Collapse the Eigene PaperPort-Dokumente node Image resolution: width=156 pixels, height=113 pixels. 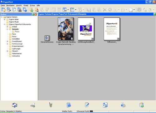[x=5, y=24]
